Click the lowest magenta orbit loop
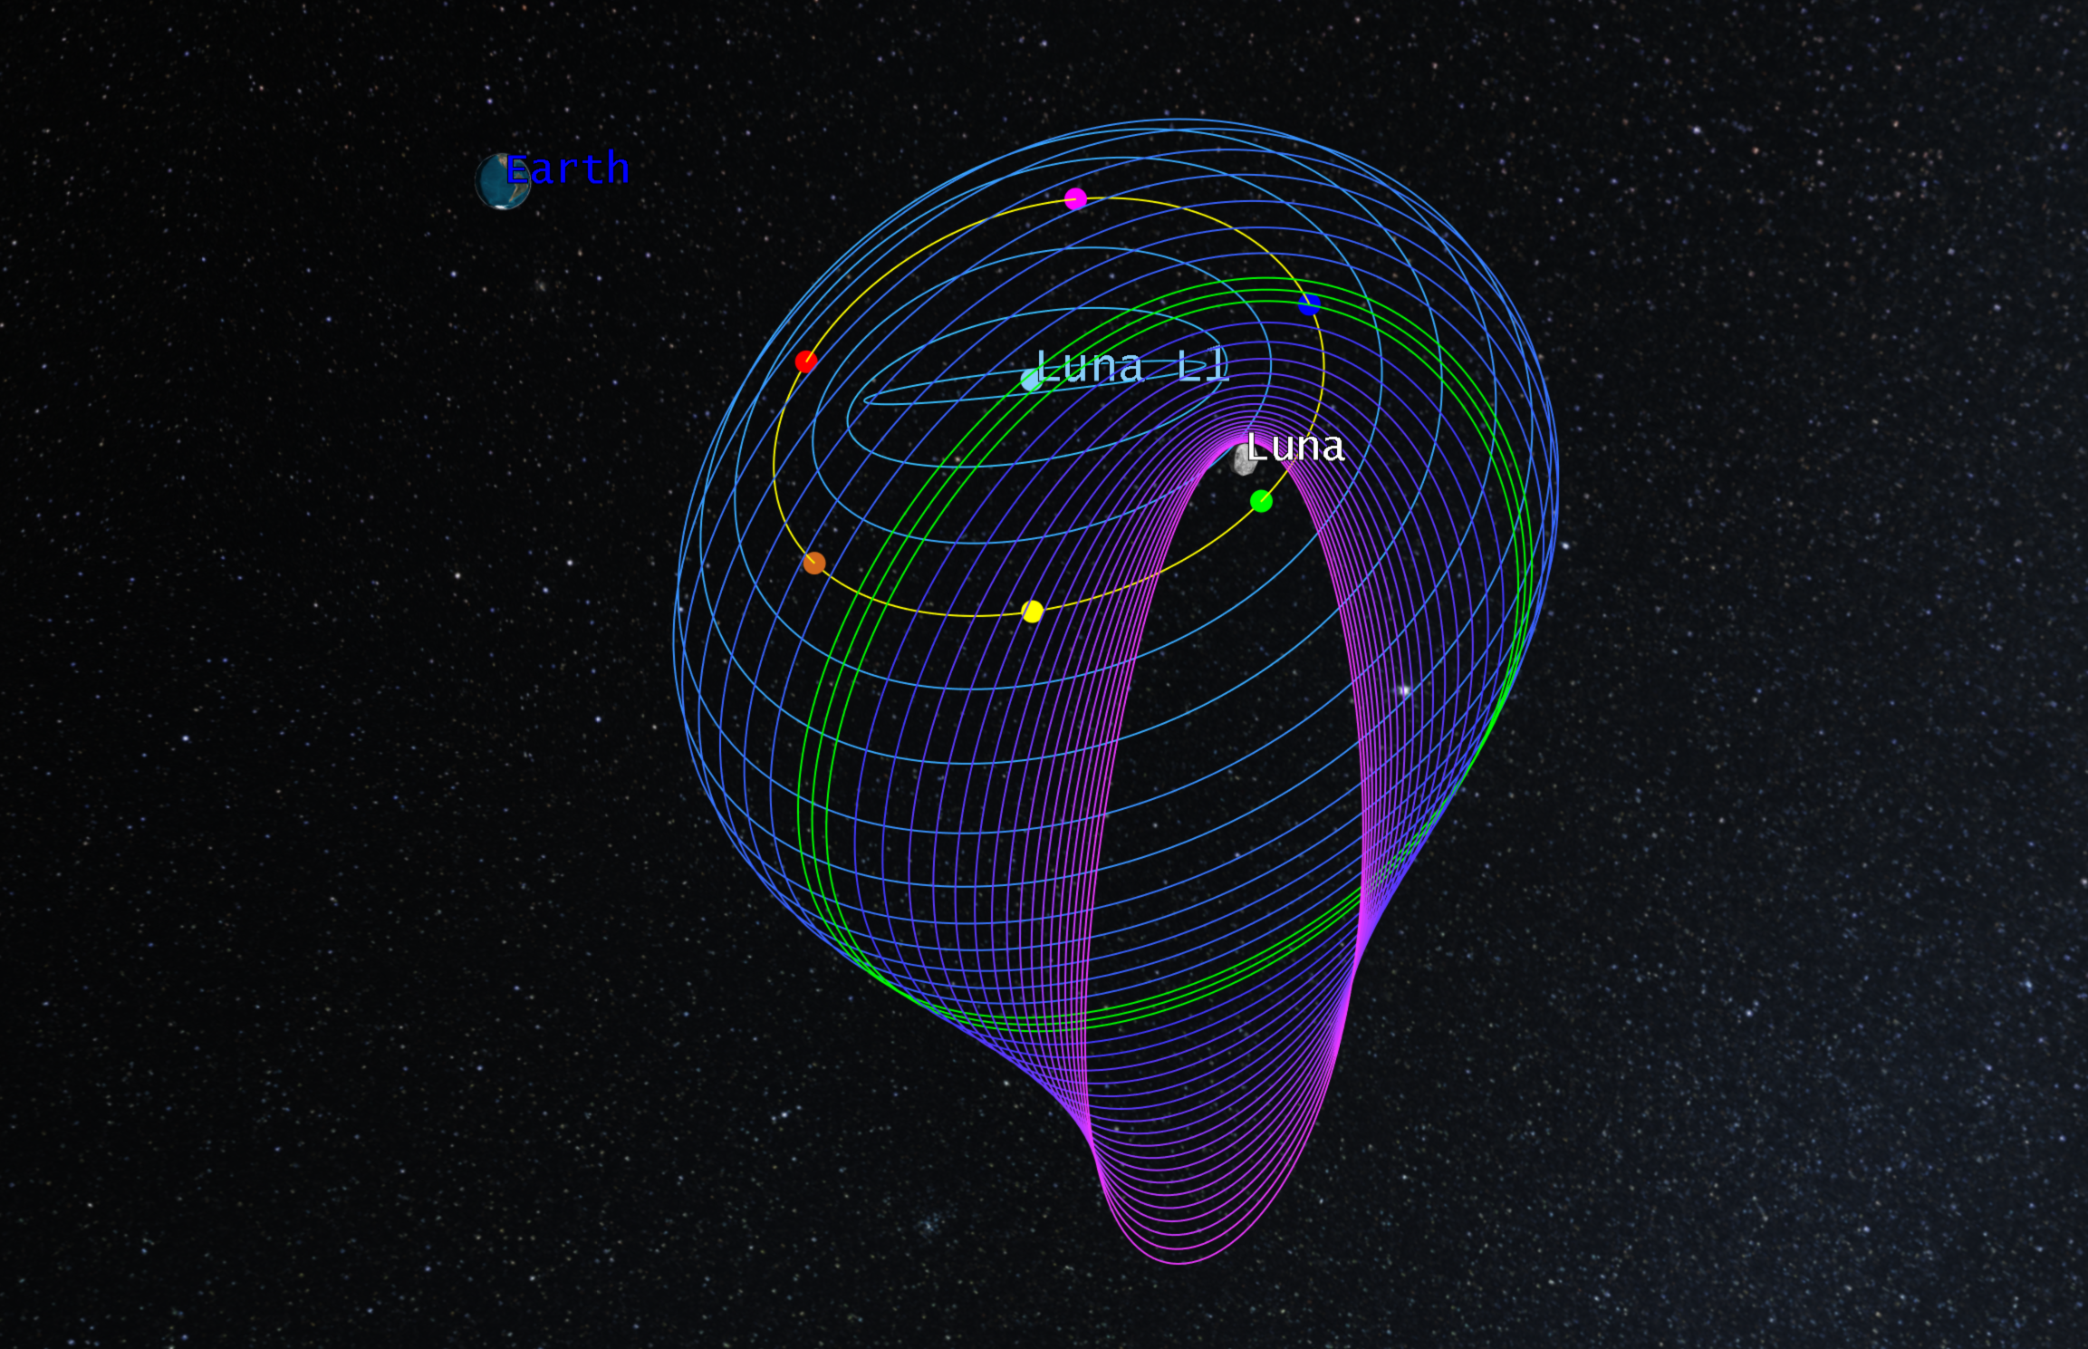The height and width of the screenshot is (1349, 2088). point(1178,1263)
